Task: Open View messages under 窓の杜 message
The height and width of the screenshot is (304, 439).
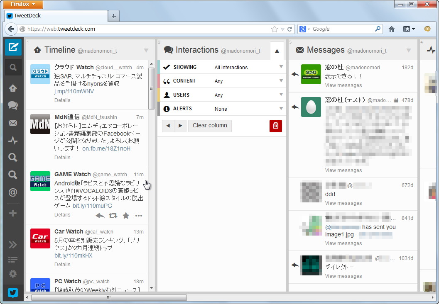Action: tap(343, 85)
